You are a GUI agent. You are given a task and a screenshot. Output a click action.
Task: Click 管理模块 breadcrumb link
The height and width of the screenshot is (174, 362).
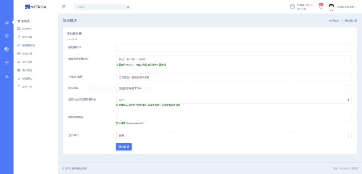334,21
